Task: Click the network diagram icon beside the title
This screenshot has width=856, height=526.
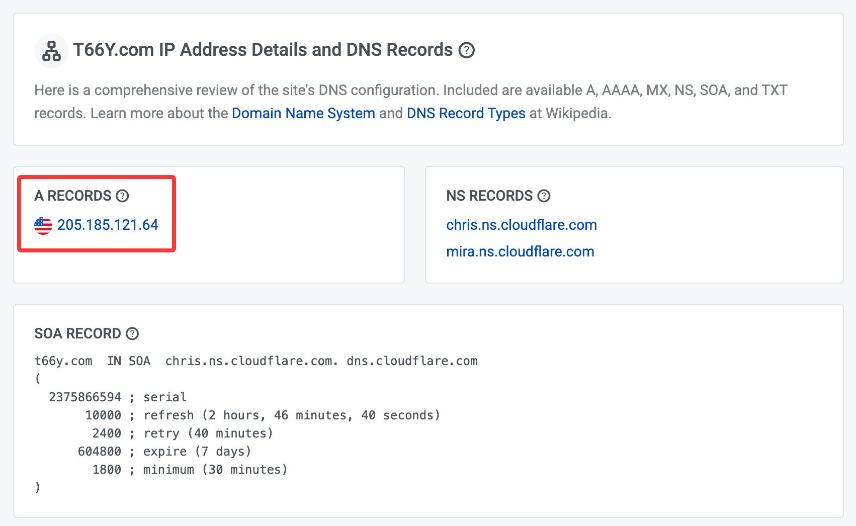Action: pos(51,51)
